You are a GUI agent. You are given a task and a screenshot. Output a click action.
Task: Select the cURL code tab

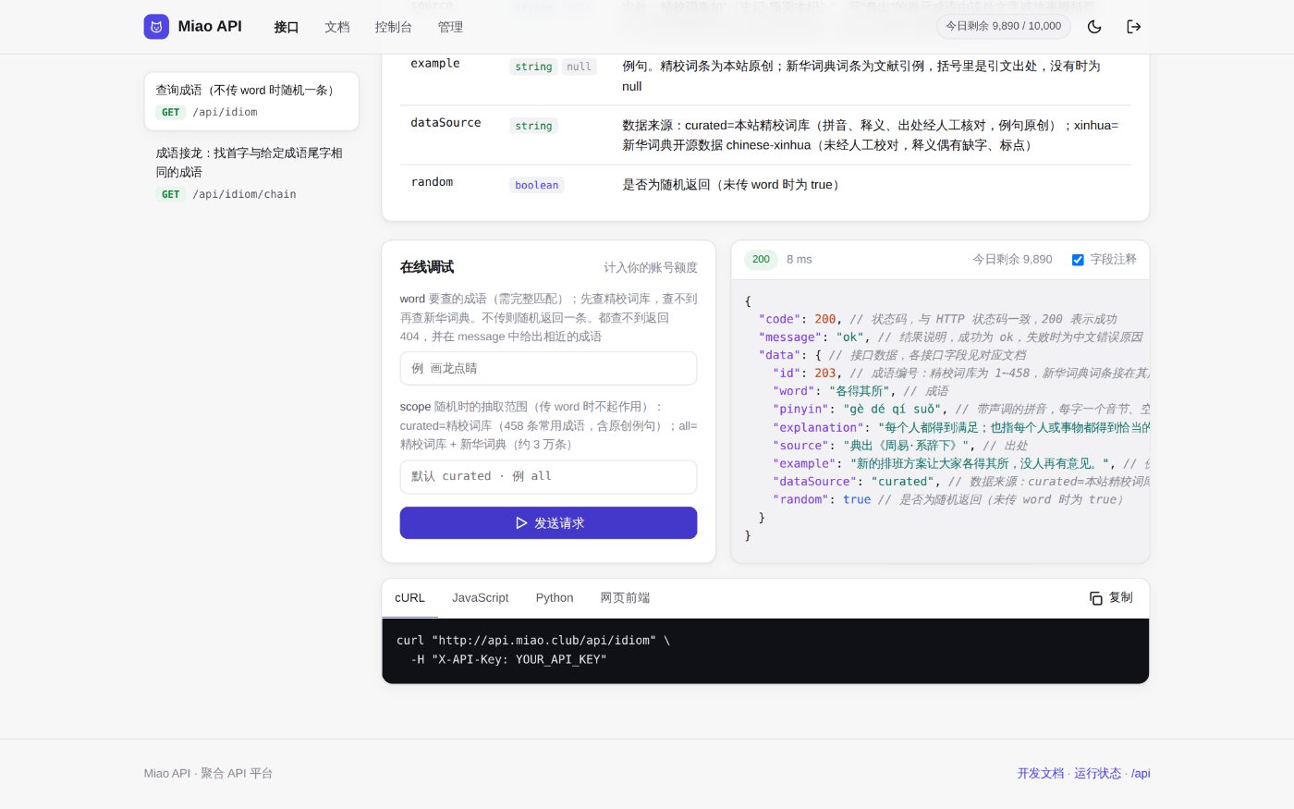[x=409, y=598]
